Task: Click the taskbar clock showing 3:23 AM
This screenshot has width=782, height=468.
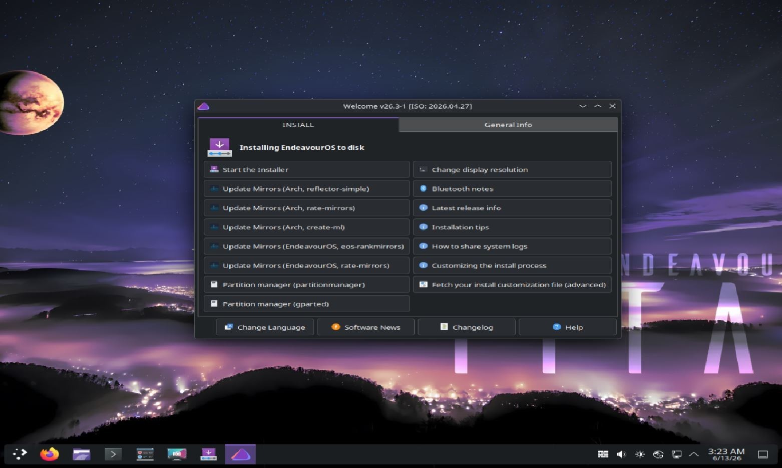Action: 726,454
